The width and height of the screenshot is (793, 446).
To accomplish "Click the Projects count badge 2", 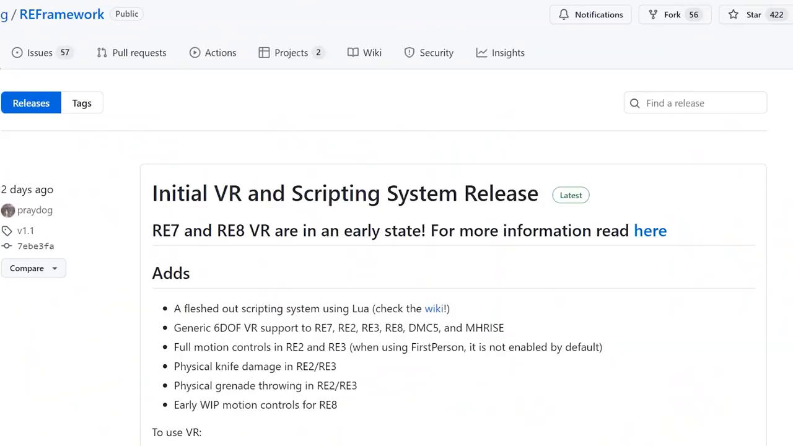I will click(x=318, y=53).
